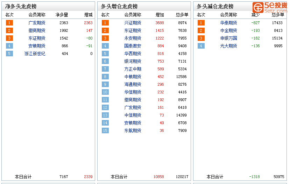Click 名次 header in 净多头龙虎榜
The height and width of the screenshot is (184, 290).
9,15
